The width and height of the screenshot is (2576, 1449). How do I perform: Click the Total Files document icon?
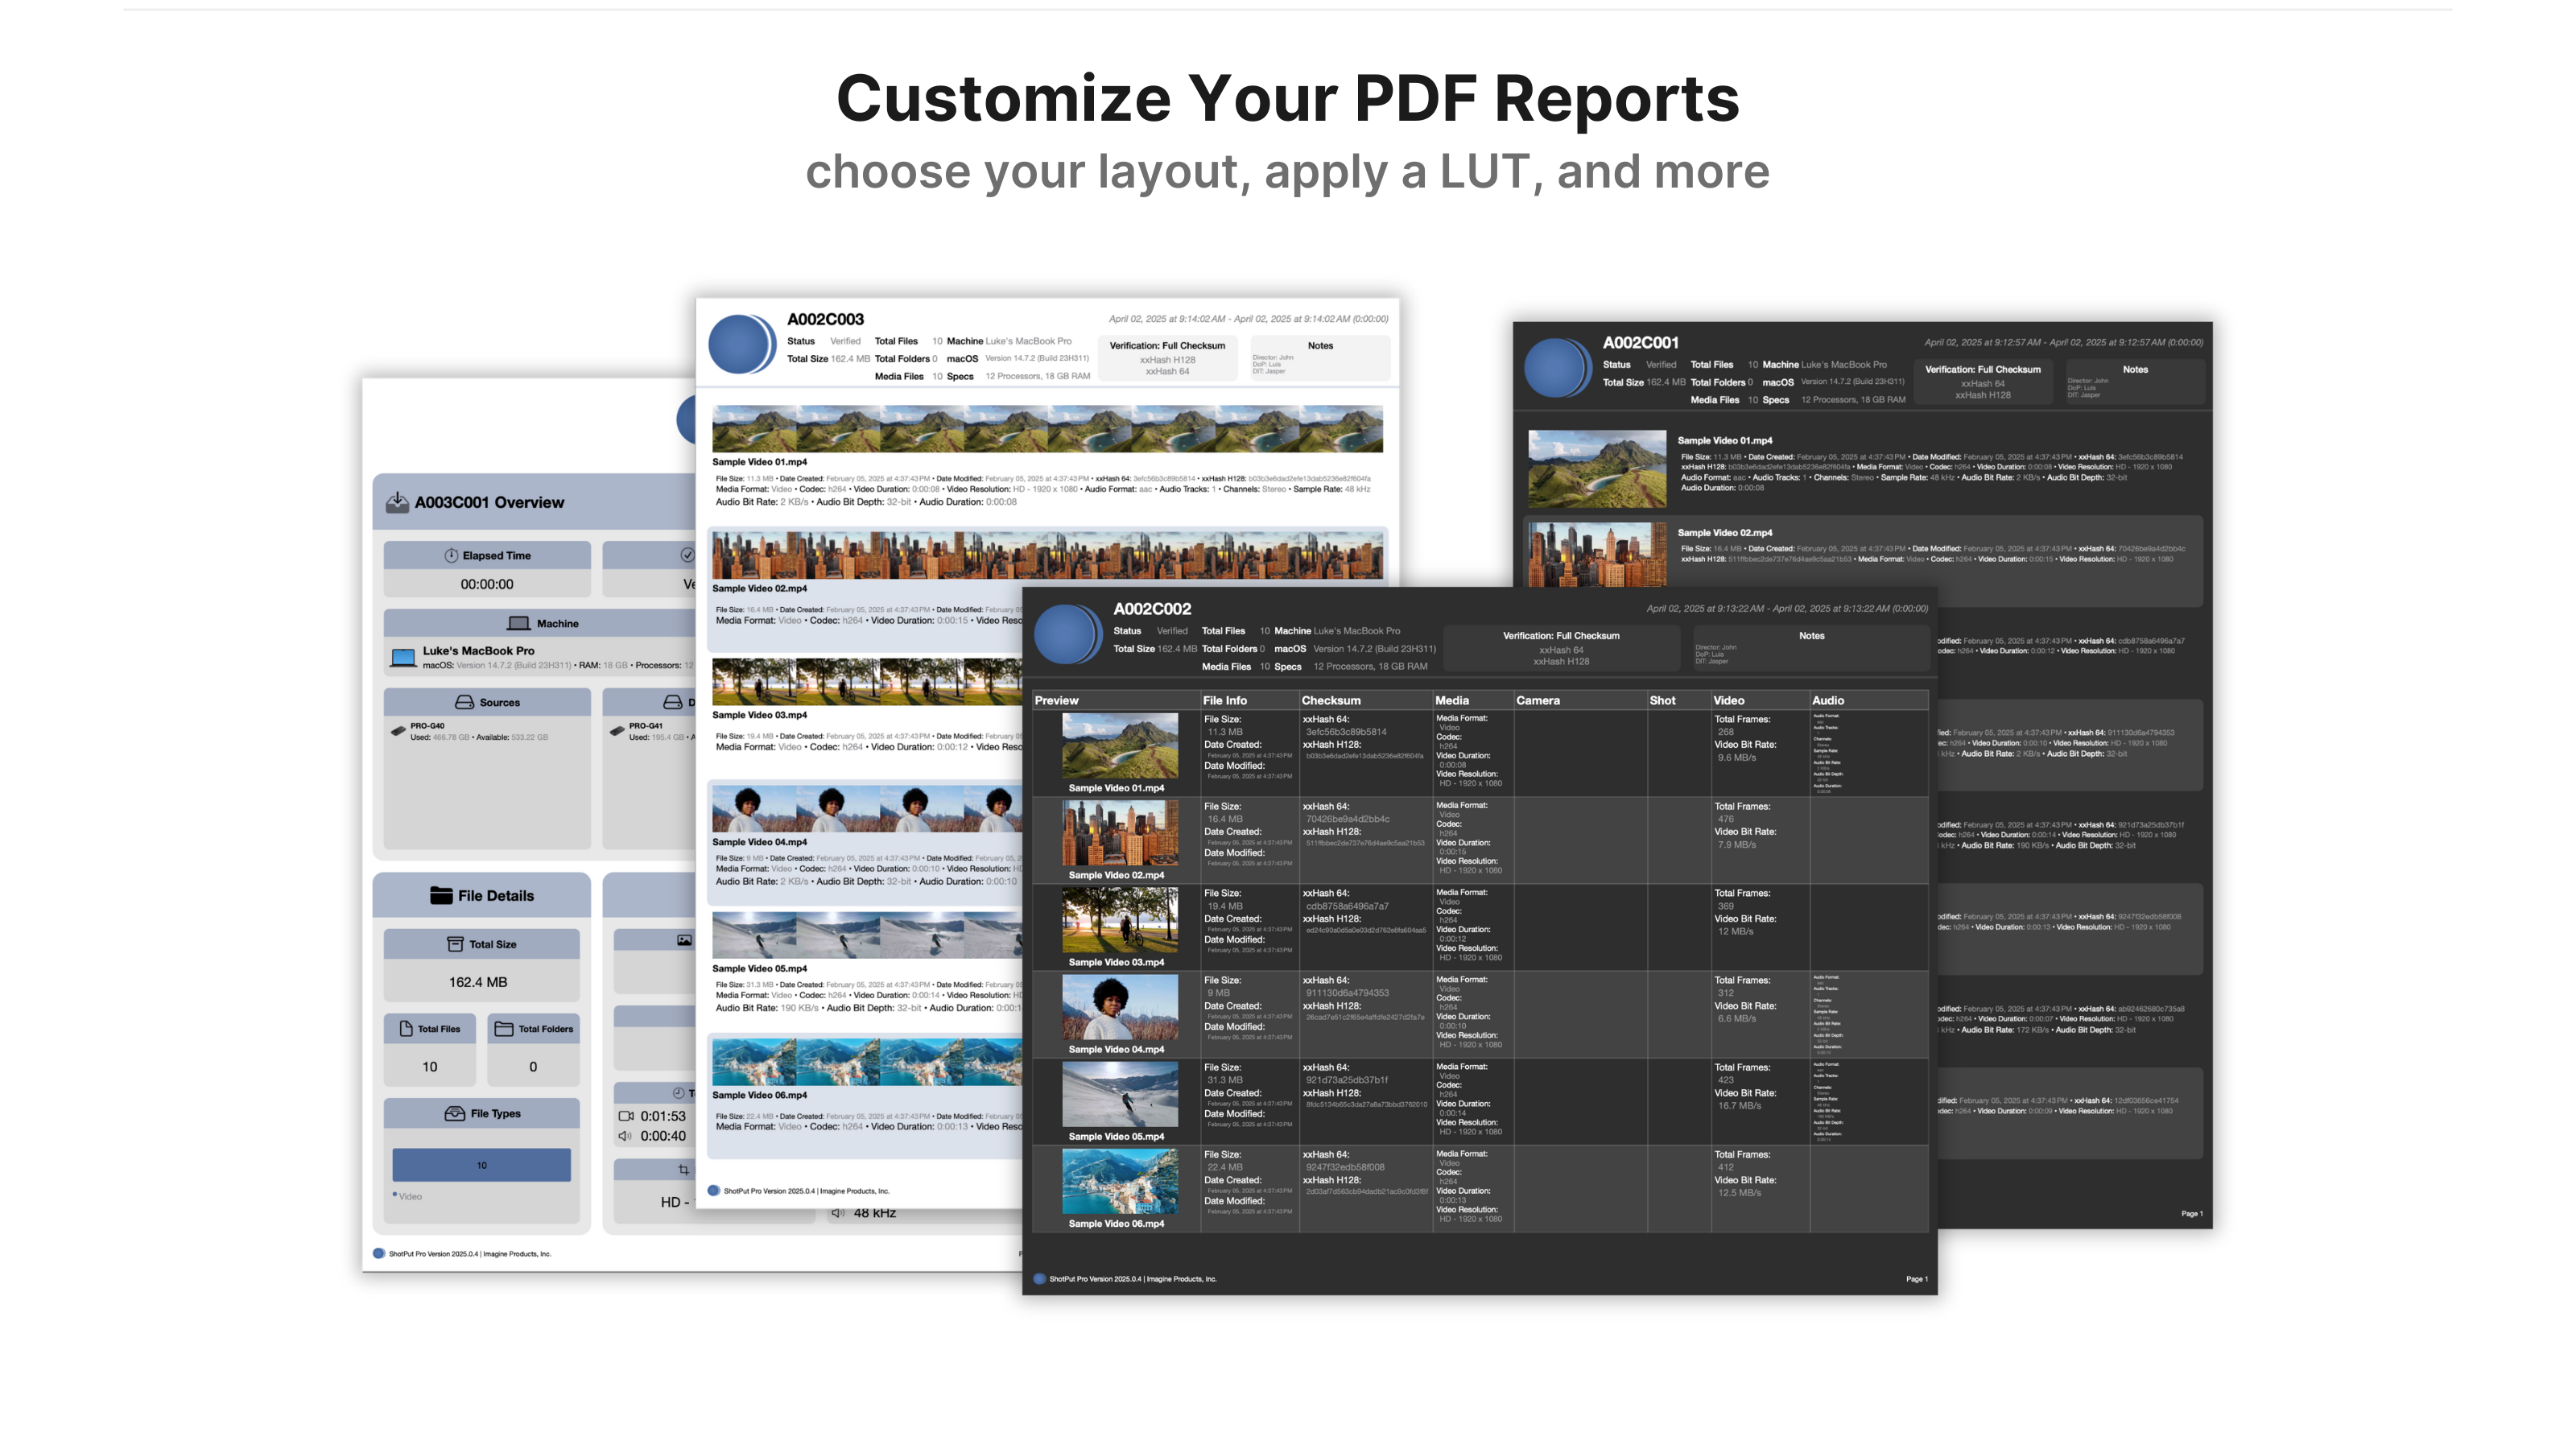point(404,1028)
